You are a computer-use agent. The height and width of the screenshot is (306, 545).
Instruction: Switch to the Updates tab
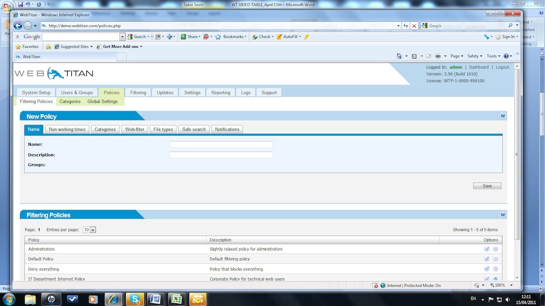[165, 92]
